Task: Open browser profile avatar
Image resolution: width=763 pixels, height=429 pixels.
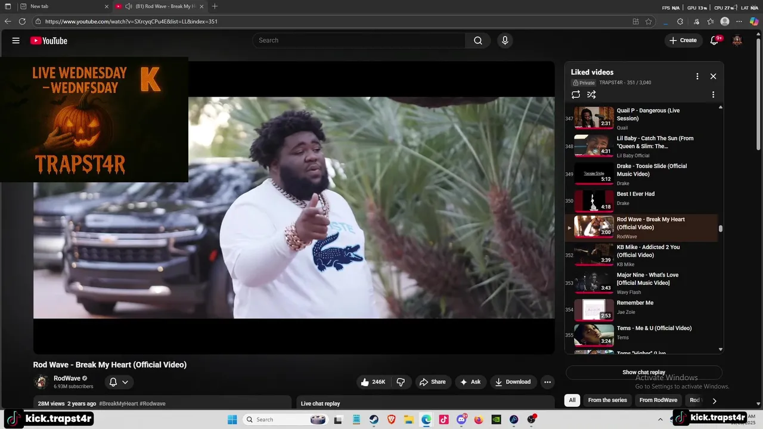Action: coord(725,21)
